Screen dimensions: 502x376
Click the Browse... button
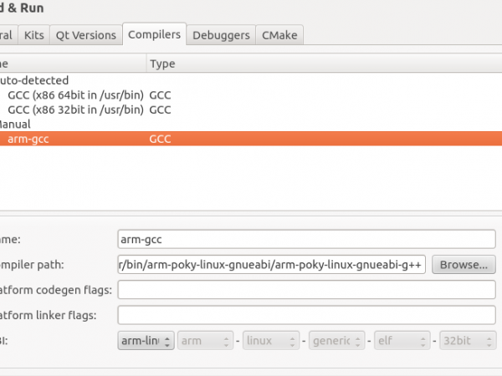464,265
